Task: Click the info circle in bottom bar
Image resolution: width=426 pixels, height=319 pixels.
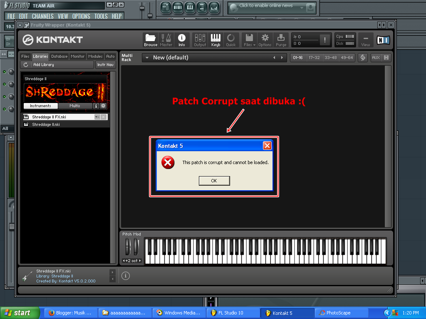Action: click(126, 276)
